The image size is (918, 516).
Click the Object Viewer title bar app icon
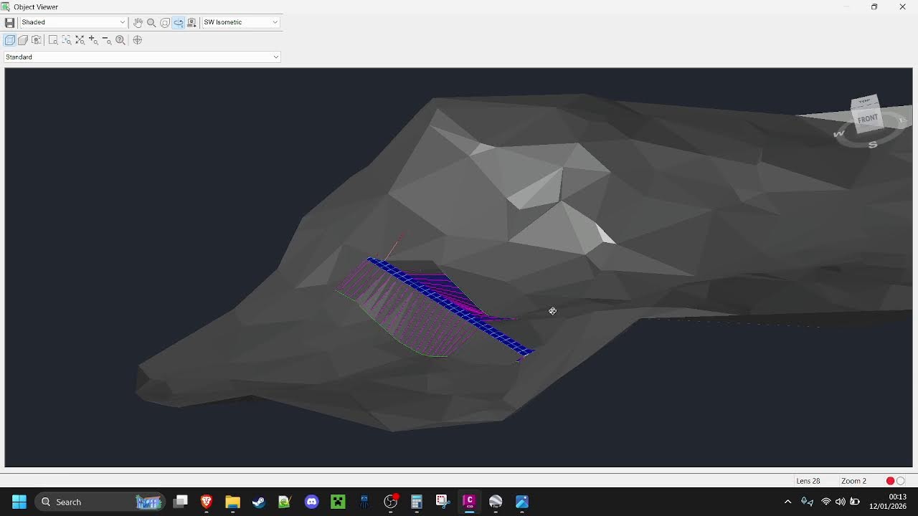[6, 6]
